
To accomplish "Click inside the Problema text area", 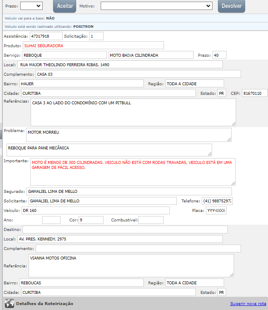I will tap(128, 135).
